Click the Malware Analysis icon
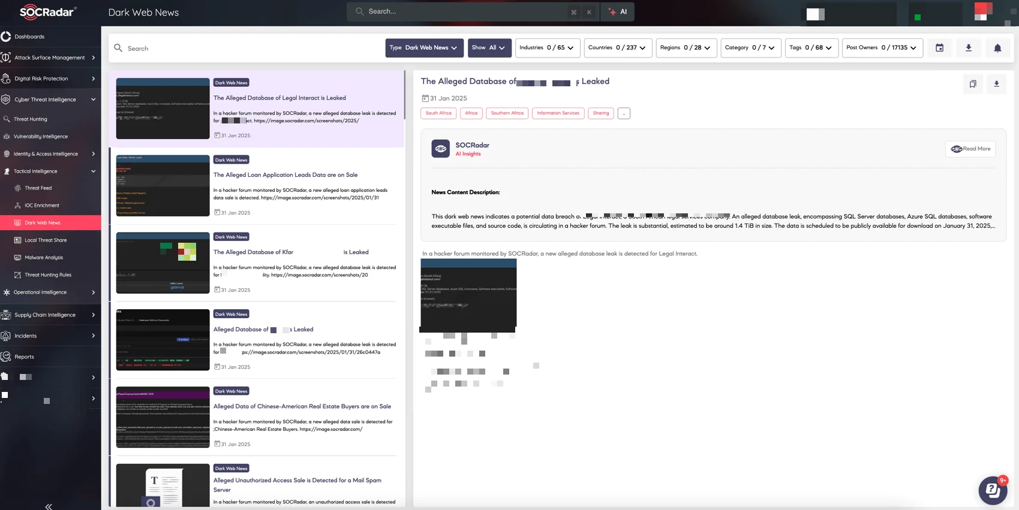This screenshot has height=510, width=1019. [18, 257]
